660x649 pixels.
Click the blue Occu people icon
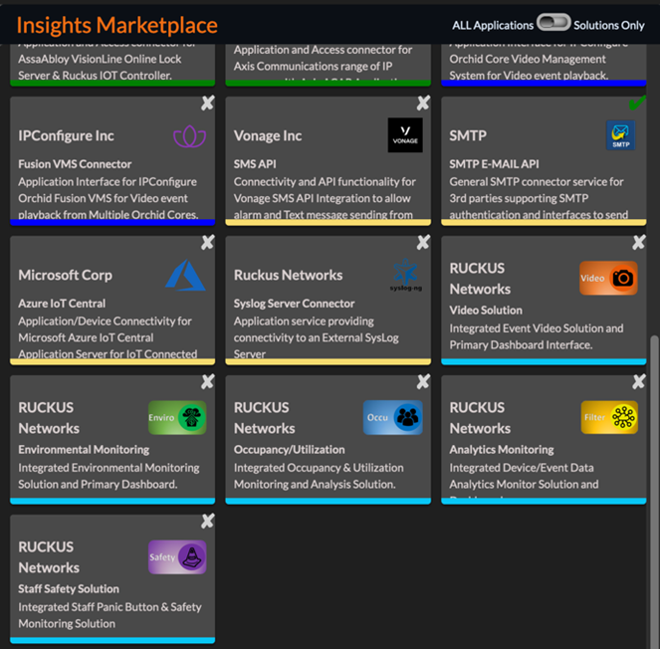(x=393, y=417)
